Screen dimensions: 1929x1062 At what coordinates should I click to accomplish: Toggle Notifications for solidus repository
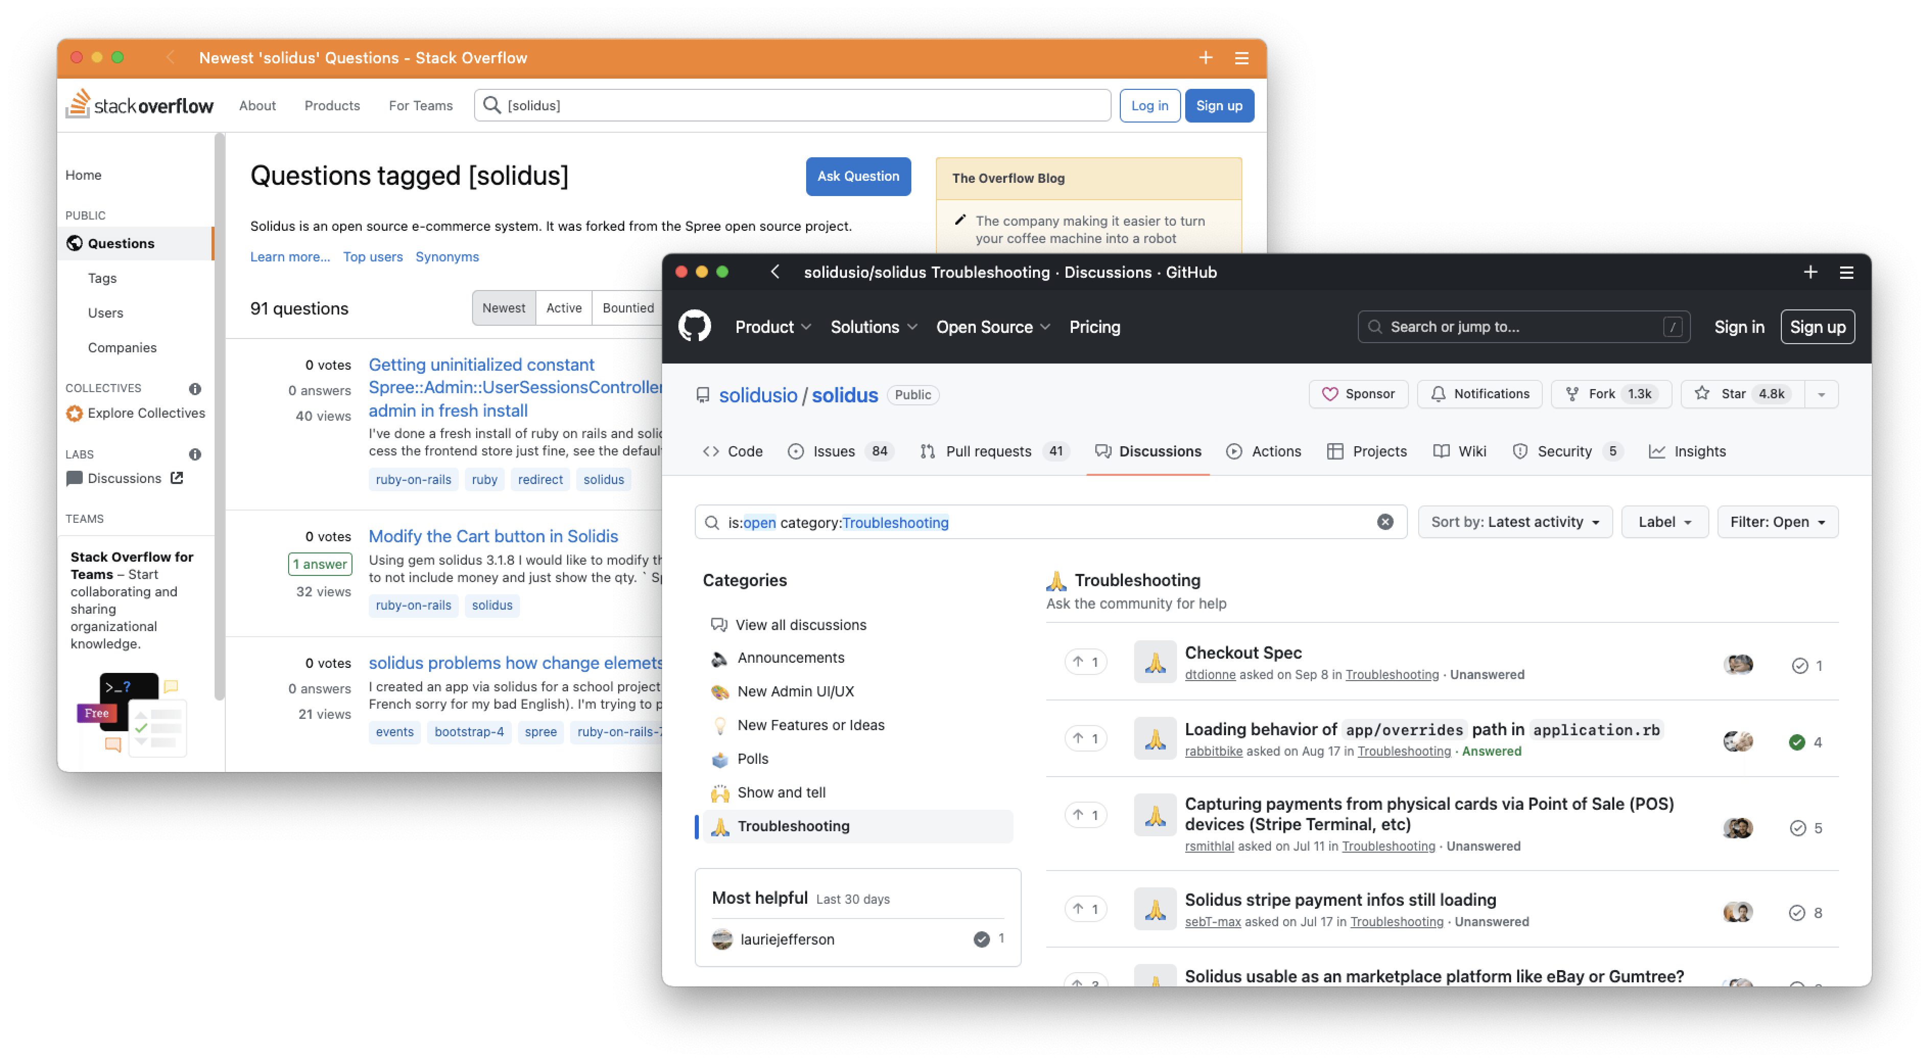click(x=1479, y=394)
